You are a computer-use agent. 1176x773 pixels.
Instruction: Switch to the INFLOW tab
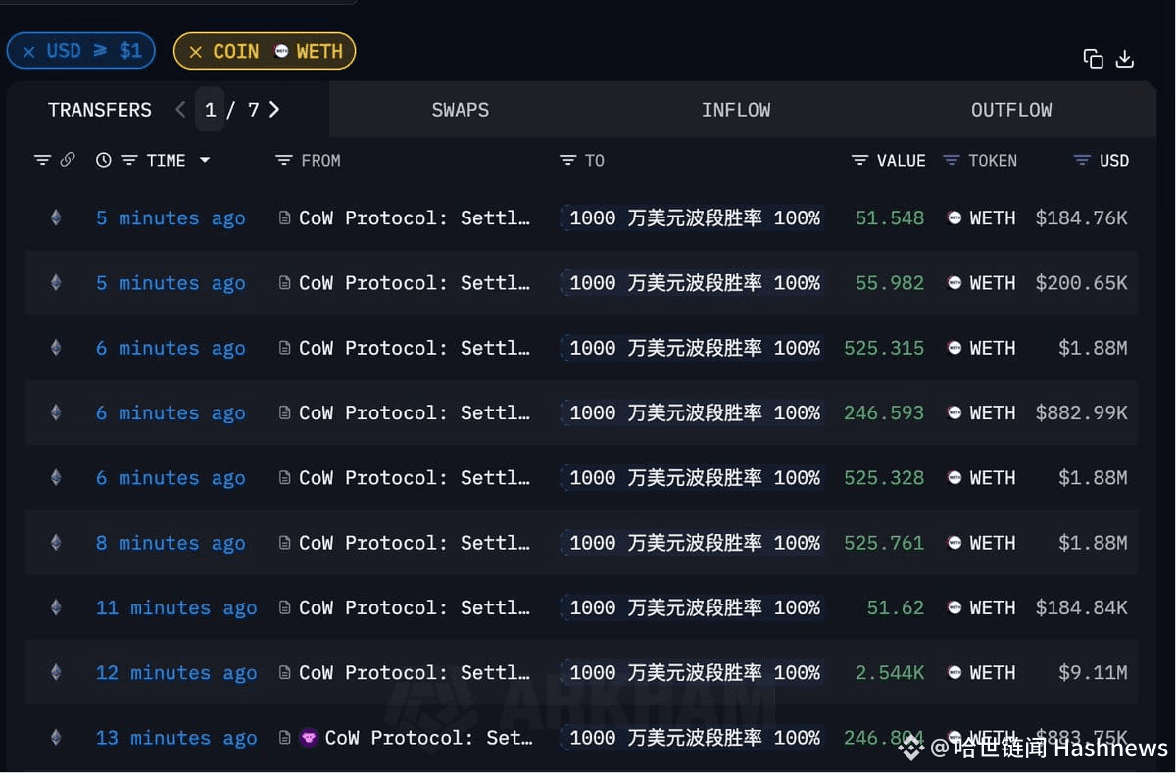point(736,110)
